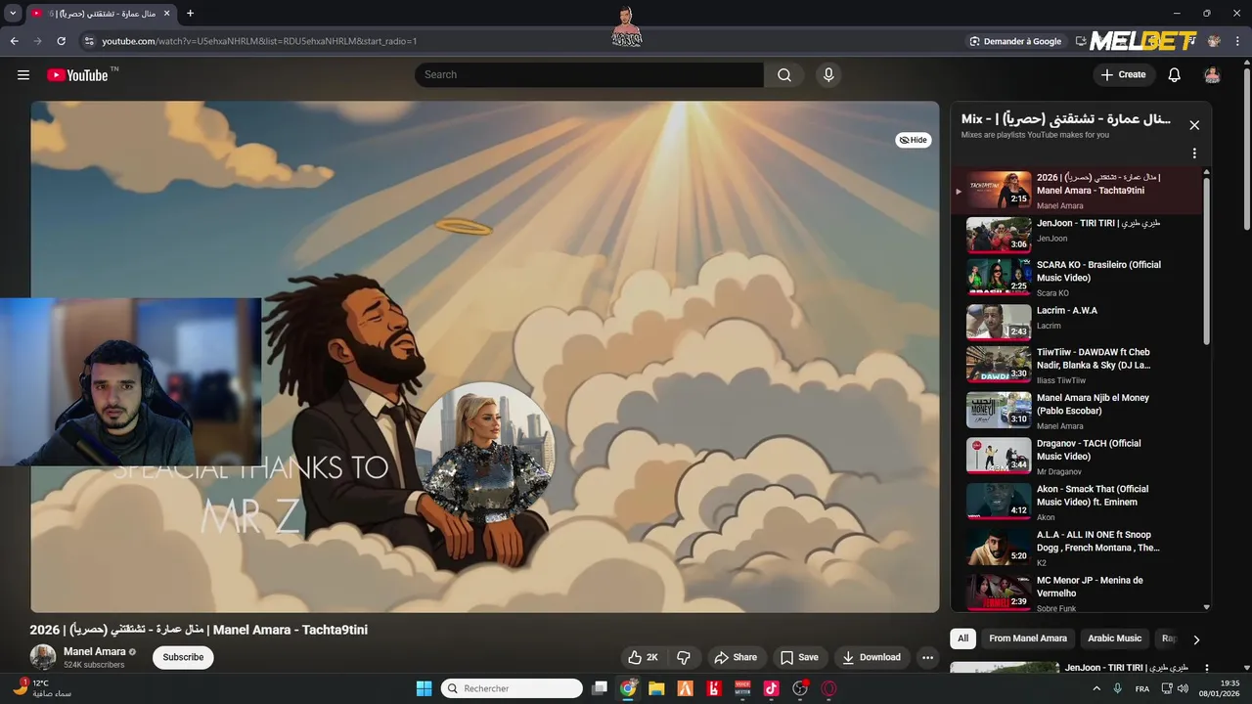Click the Mix panel scrollbar
Viewport: 1252px width, 704px height.
(x=1206, y=259)
